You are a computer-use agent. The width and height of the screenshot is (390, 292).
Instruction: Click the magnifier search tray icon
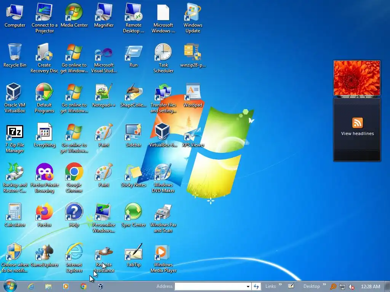pyautogui.click(x=333, y=287)
